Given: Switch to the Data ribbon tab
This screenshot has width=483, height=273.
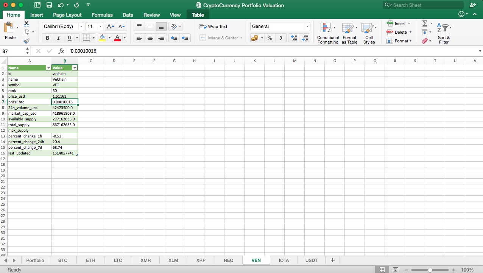Looking at the screenshot, I should [128, 15].
